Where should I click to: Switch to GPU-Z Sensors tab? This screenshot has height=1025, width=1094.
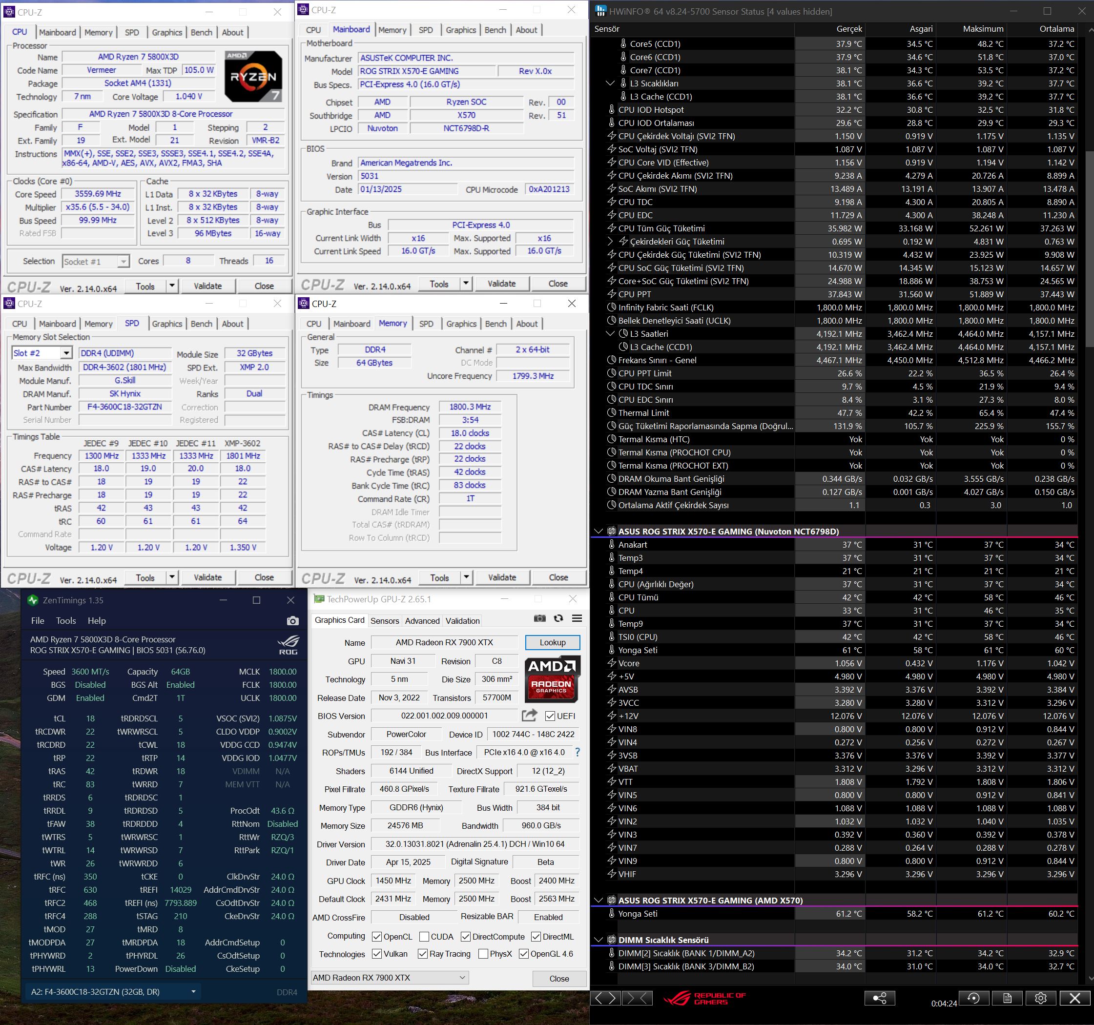click(385, 620)
